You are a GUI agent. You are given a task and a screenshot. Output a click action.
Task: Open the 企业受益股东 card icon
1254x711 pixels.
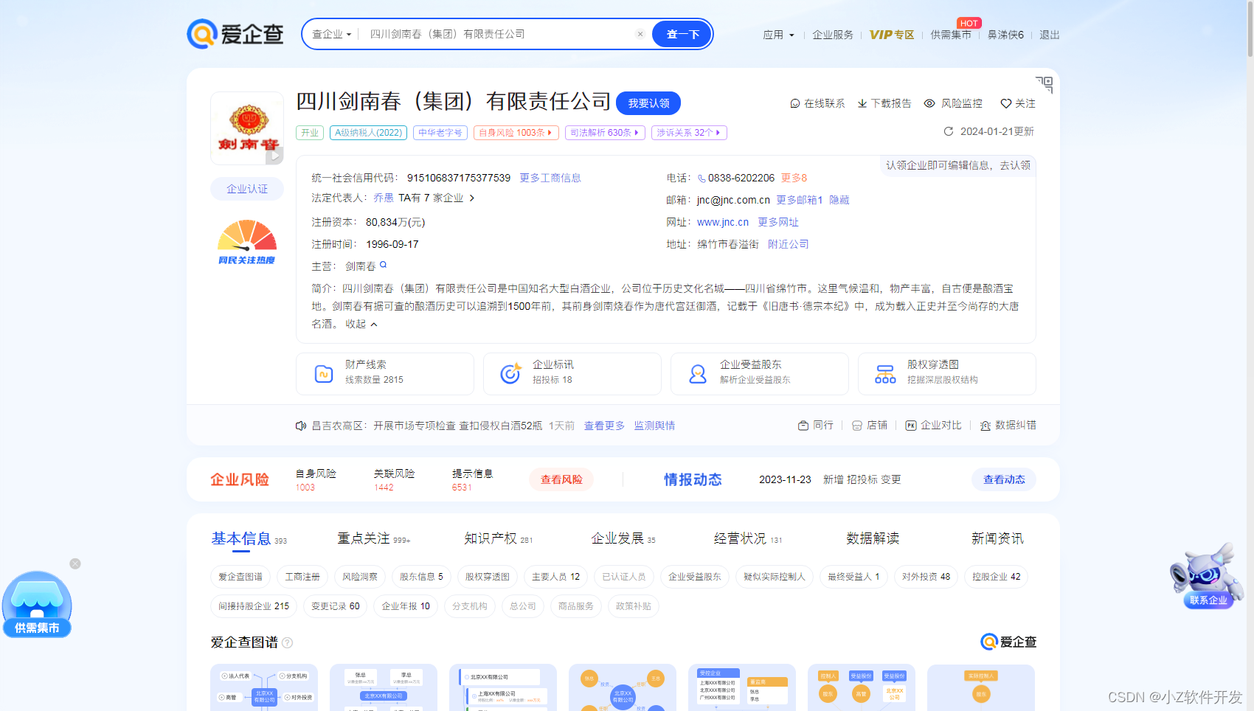pos(698,374)
